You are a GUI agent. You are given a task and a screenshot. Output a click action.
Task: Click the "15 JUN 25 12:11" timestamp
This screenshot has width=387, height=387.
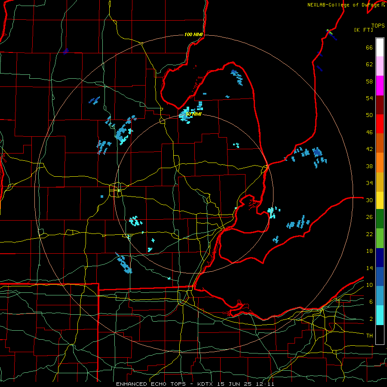tap(246, 384)
